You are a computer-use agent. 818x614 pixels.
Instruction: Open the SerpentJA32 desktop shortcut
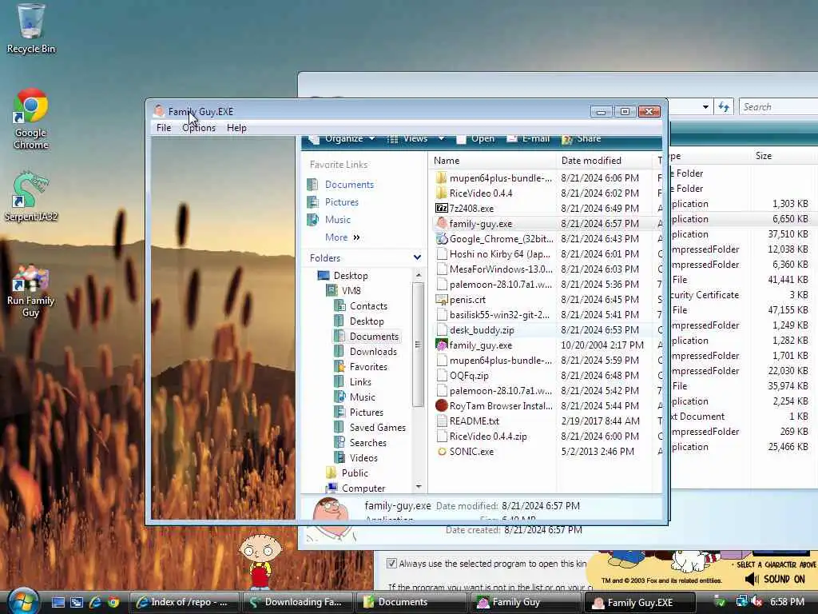30,197
